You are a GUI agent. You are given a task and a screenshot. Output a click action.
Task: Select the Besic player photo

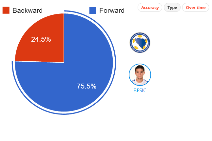[140, 75]
